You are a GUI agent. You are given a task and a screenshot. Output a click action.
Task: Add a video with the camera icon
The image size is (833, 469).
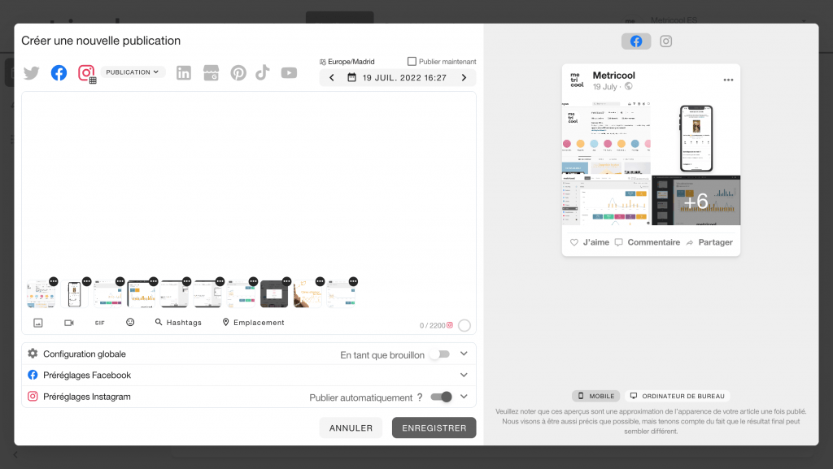pyautogui.click(x=69, y=323)
